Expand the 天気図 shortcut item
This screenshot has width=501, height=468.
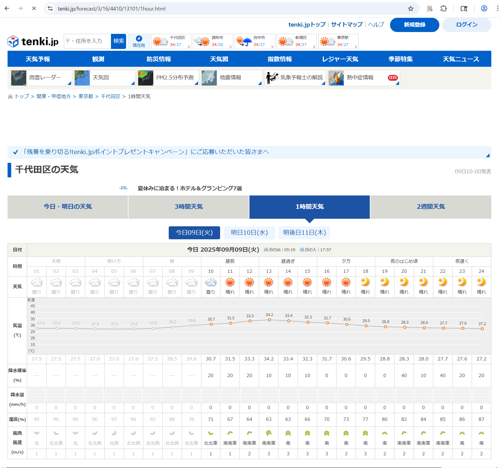click(x=132, y=83)
